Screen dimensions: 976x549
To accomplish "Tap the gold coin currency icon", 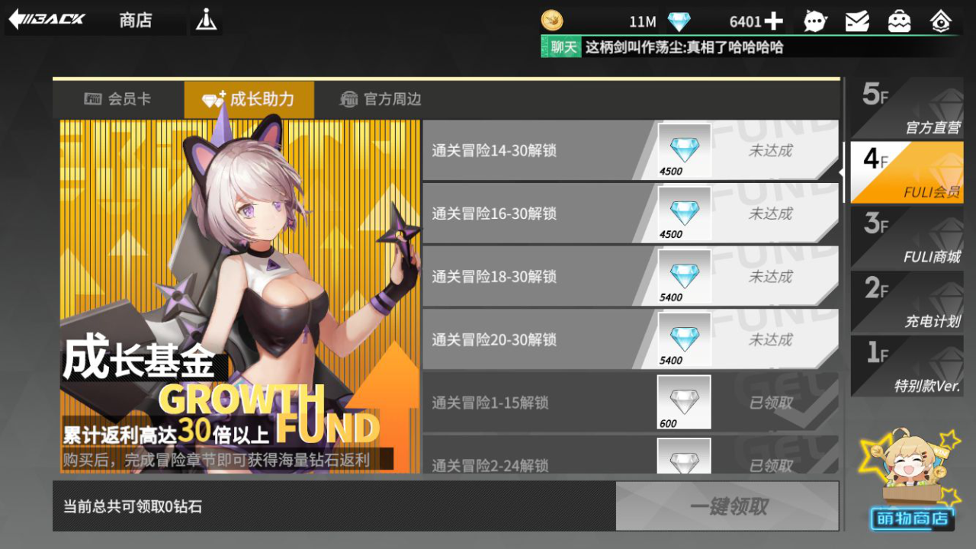I will [552, 21].
